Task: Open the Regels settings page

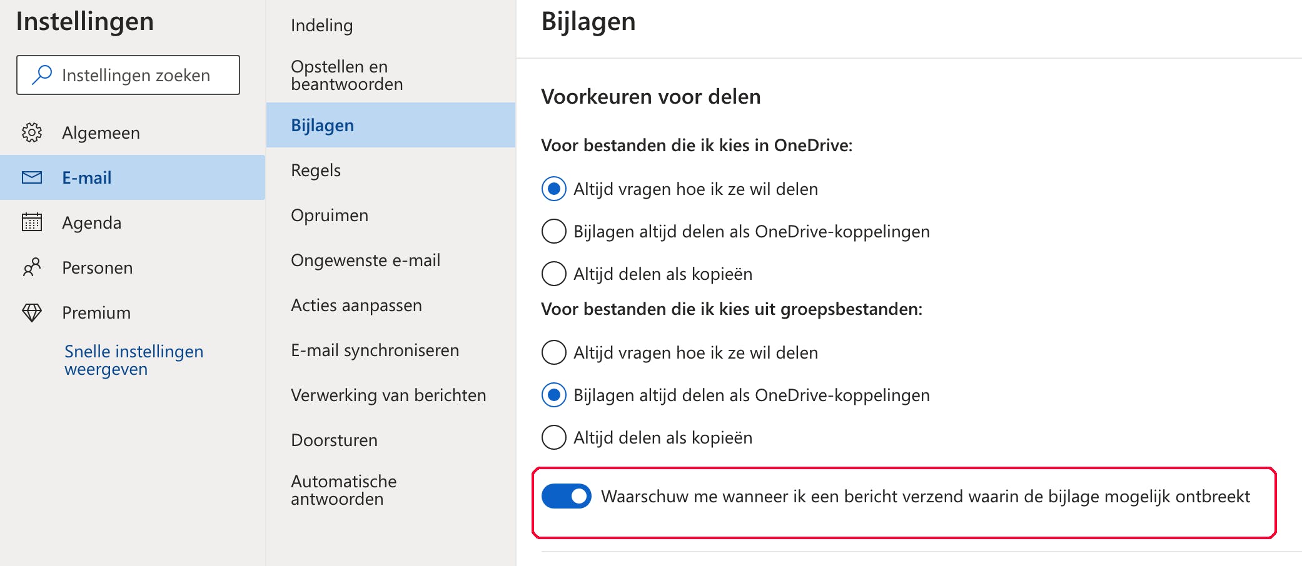Action: tap(316, 170)
